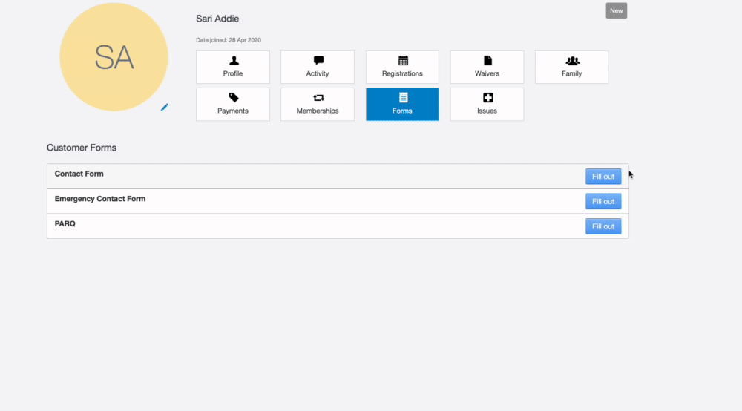Open Profile via the person icon
The image size is (742, 411).
coord(233,61)
